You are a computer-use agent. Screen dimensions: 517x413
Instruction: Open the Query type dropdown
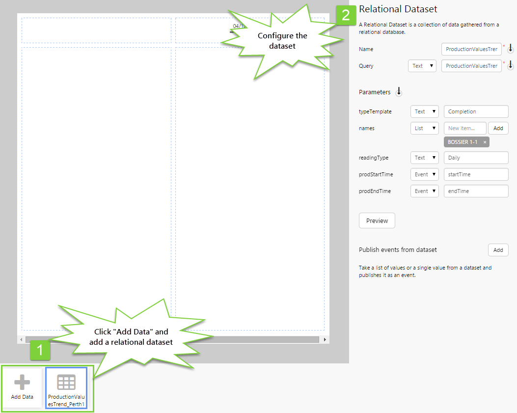tap(422, 66)
